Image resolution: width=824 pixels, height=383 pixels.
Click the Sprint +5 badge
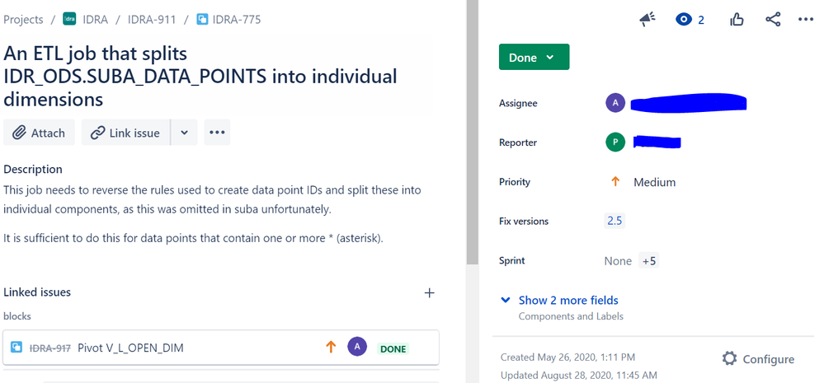click(x=648, y=261)
